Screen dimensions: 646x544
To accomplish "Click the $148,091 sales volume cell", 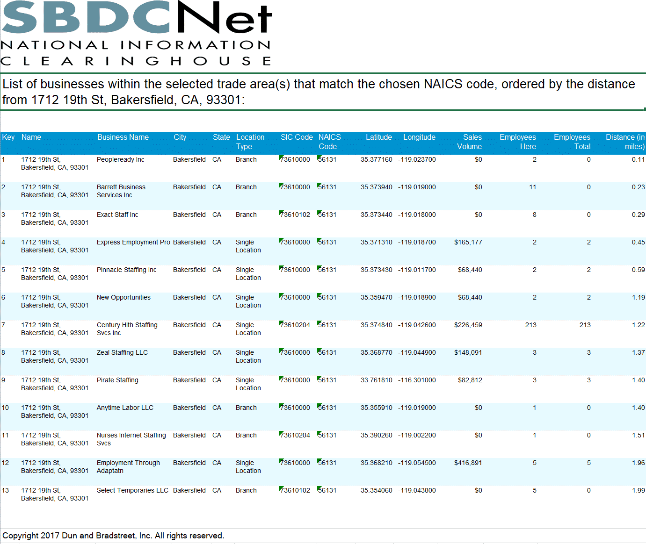I will click(468, 353).
